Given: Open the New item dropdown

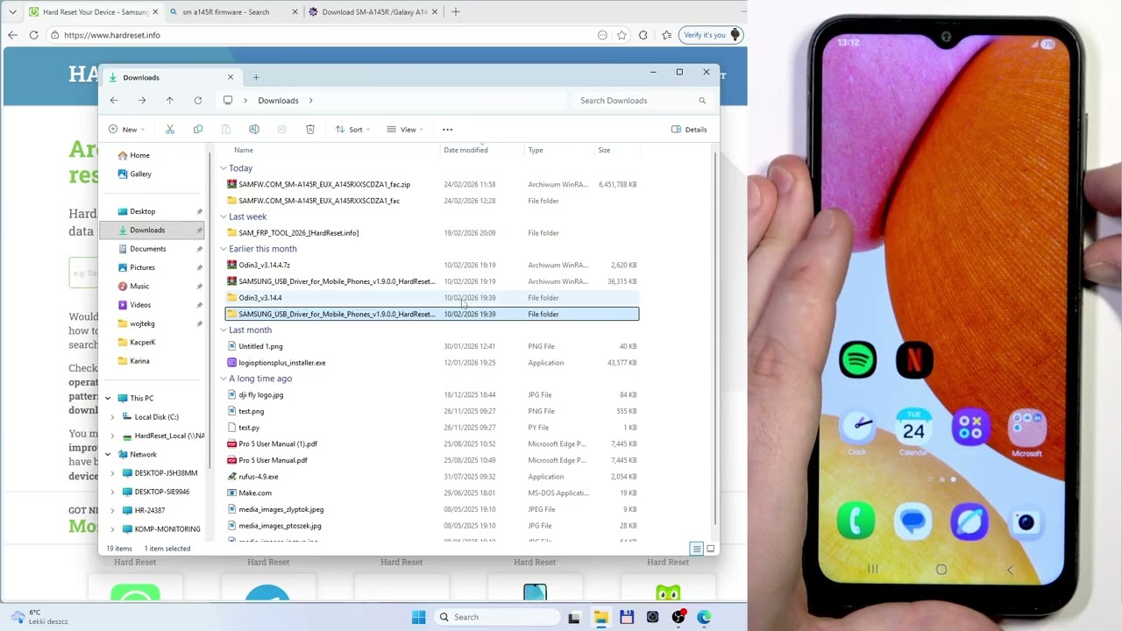Looking at the screenshot, I should (127, 130).
